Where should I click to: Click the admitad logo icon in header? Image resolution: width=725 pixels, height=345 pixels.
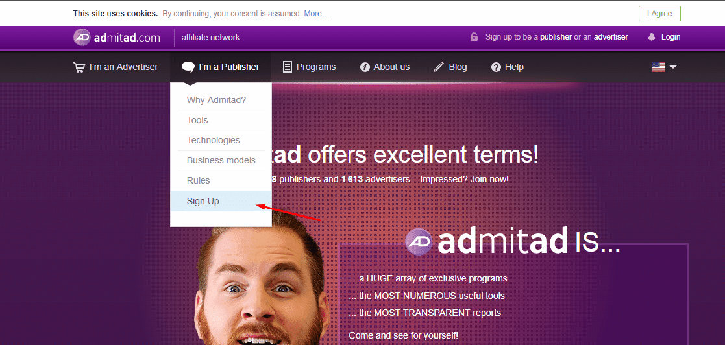(82, 38)
